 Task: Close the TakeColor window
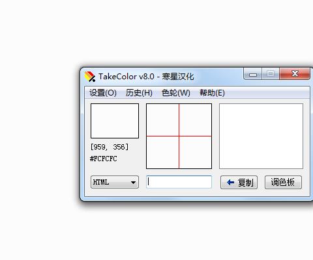pyautogui.click(x=295, y=74)
